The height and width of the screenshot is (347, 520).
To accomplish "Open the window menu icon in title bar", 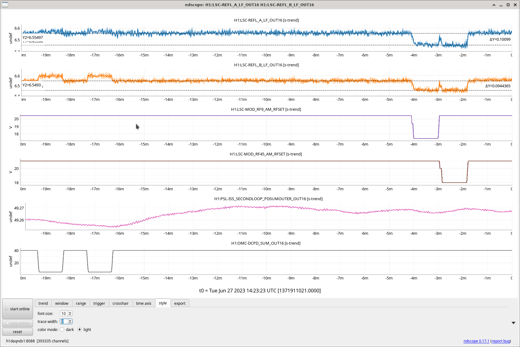I will 5,5.
